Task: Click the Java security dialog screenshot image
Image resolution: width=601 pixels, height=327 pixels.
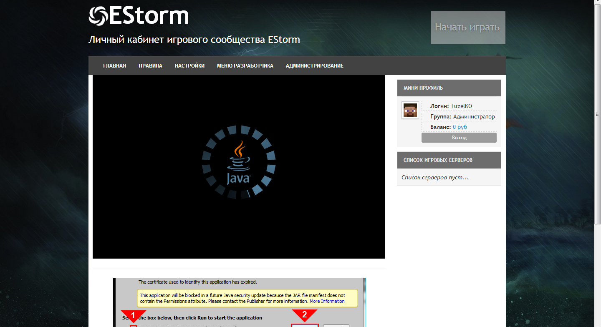Action: pyautogui.click(x=239, y=302)
